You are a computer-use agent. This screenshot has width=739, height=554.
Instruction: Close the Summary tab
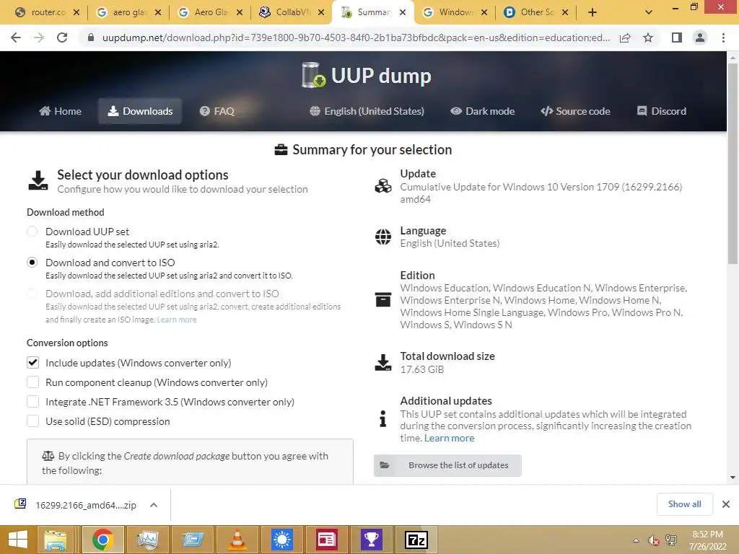click(x=403, y=13)
